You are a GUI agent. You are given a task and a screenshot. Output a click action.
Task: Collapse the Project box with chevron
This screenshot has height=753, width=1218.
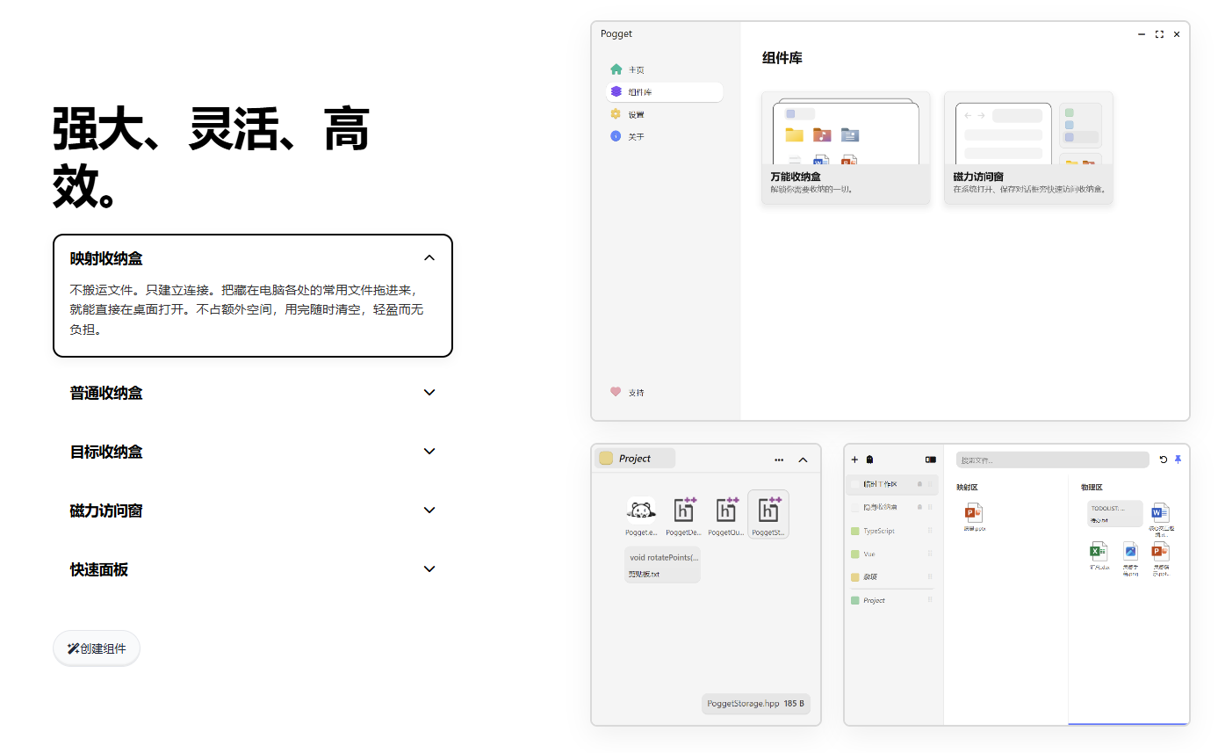pyautogui.click(x=803, y=460)
